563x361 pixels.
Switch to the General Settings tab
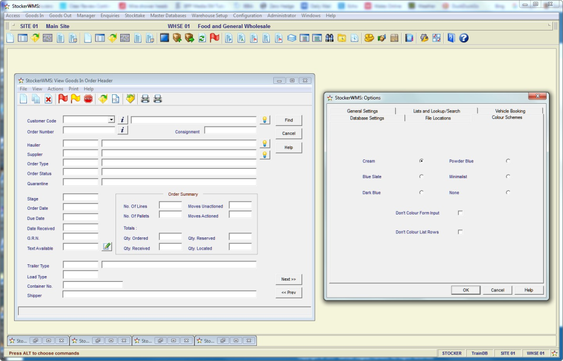[362, 111]
